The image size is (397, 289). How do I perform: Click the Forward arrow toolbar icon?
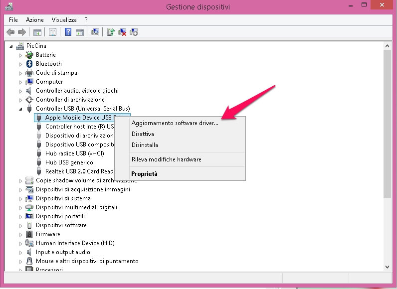click(x=21, y=32)
